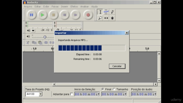183x103 pixels.
Task: Click the Elapsed time value 0:00:08
Action: point(98,54)
